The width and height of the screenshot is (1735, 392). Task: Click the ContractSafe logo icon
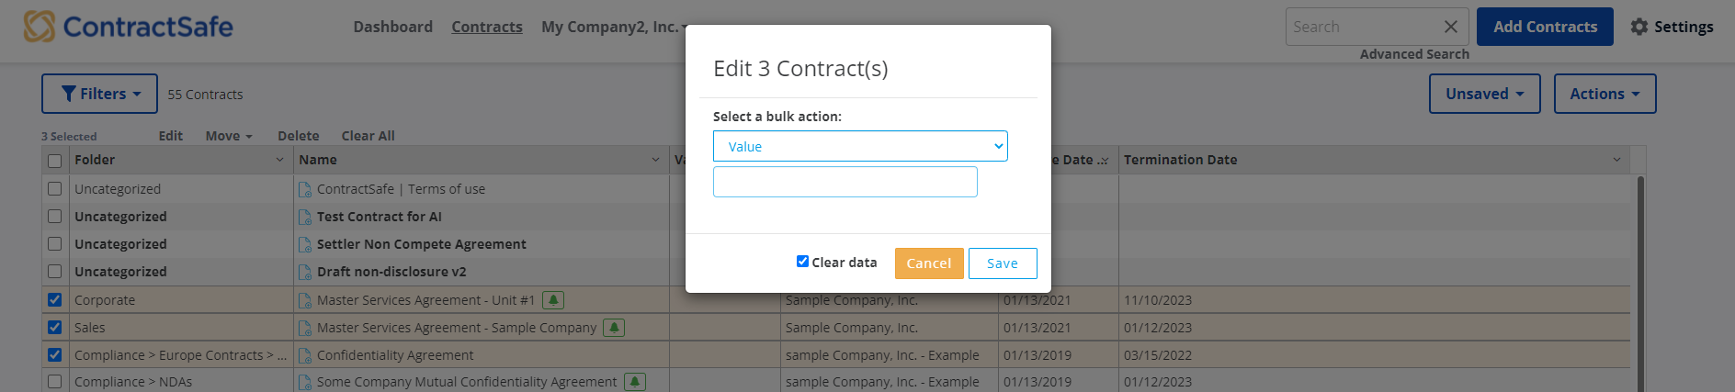pyautogui.click(x=40, y=27)
